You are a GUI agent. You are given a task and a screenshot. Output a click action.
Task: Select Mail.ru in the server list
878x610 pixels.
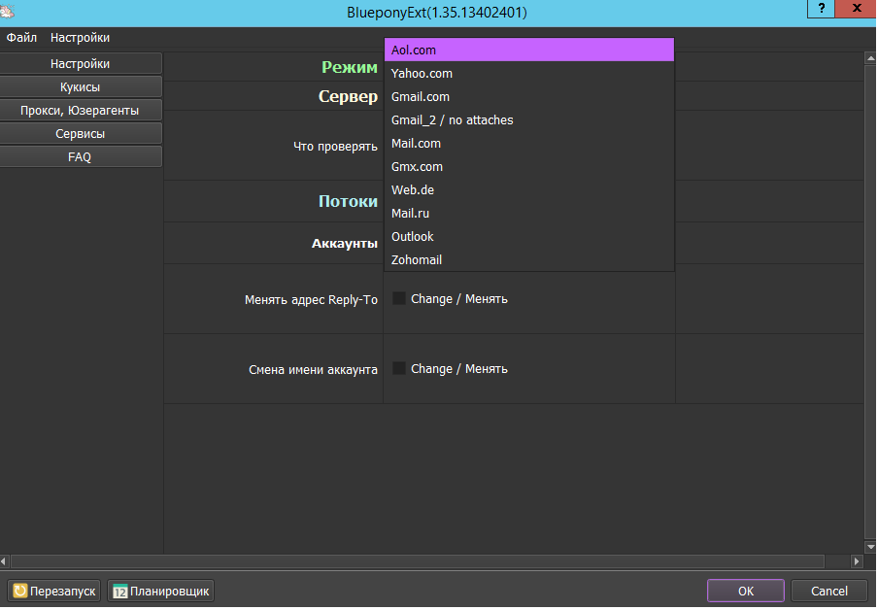click(x=529, y=214)
